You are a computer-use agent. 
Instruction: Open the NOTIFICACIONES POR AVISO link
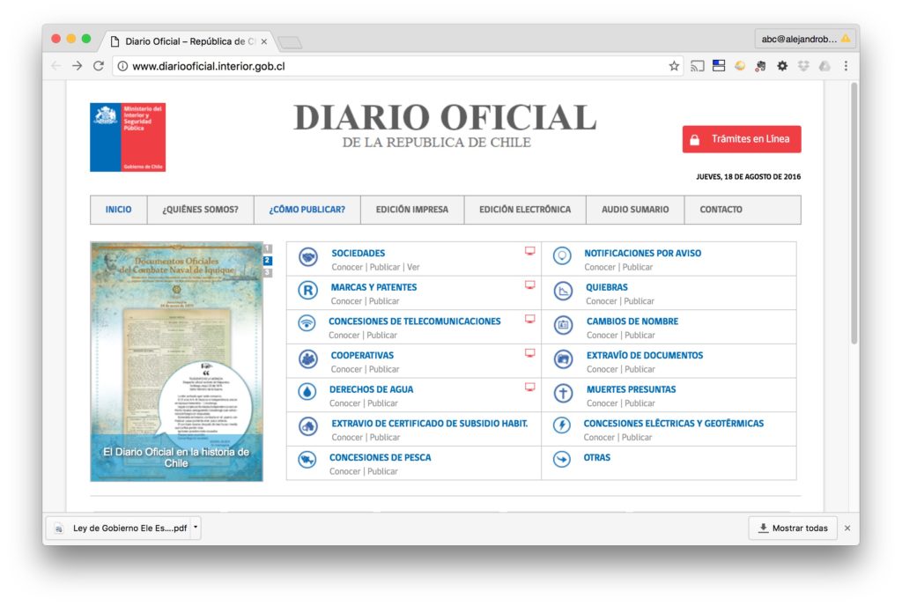pyautogui.click(x=642, y=253)
